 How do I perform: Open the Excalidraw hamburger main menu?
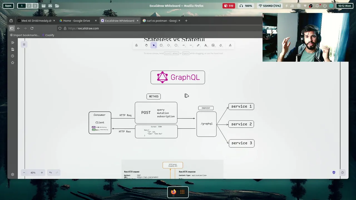click(x=24, y=44)
